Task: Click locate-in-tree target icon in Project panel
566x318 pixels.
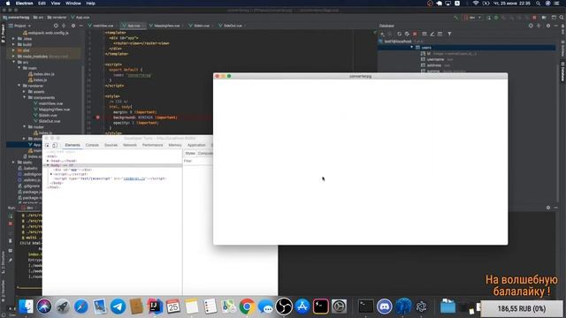Action: tap(56, 26)
